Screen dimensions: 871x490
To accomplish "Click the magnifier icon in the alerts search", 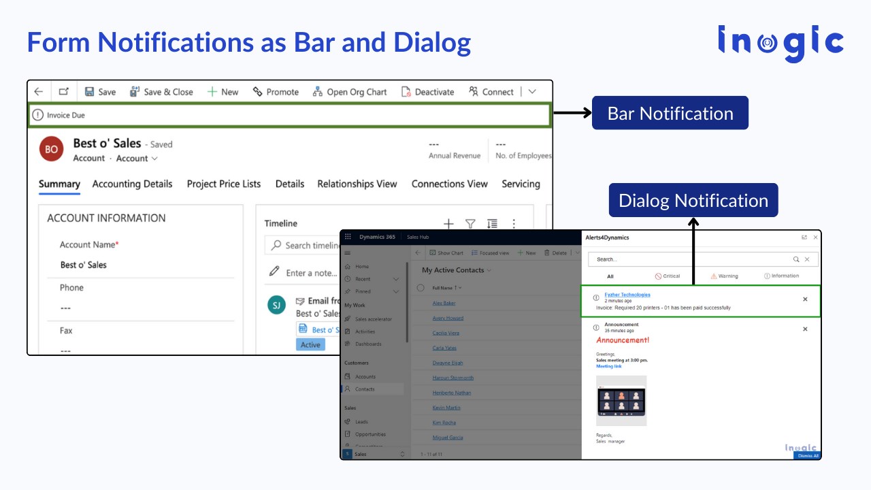I will (x=797, y=259).
